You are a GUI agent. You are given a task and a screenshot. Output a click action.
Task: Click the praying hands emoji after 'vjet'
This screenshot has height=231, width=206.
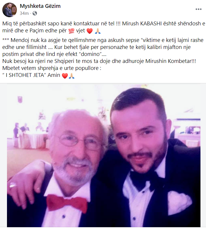(x=98, y=31)
